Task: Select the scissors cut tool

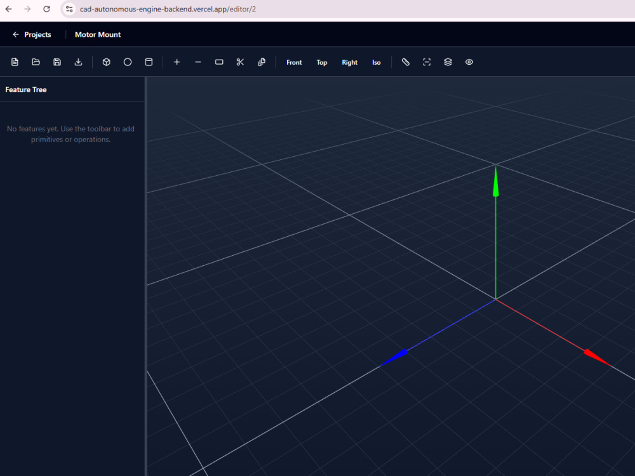Action: 240,62
